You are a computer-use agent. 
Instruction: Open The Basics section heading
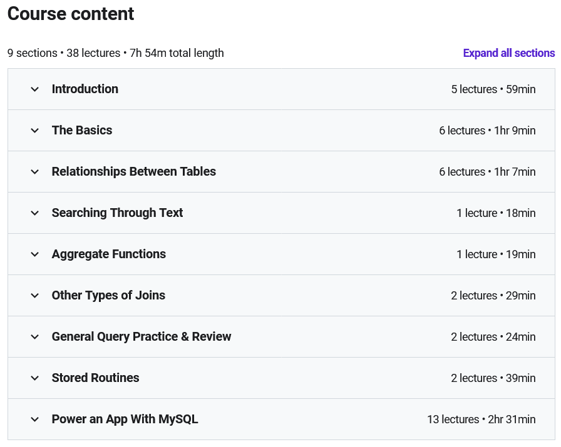pyautogui.click(x=82, y=131)
